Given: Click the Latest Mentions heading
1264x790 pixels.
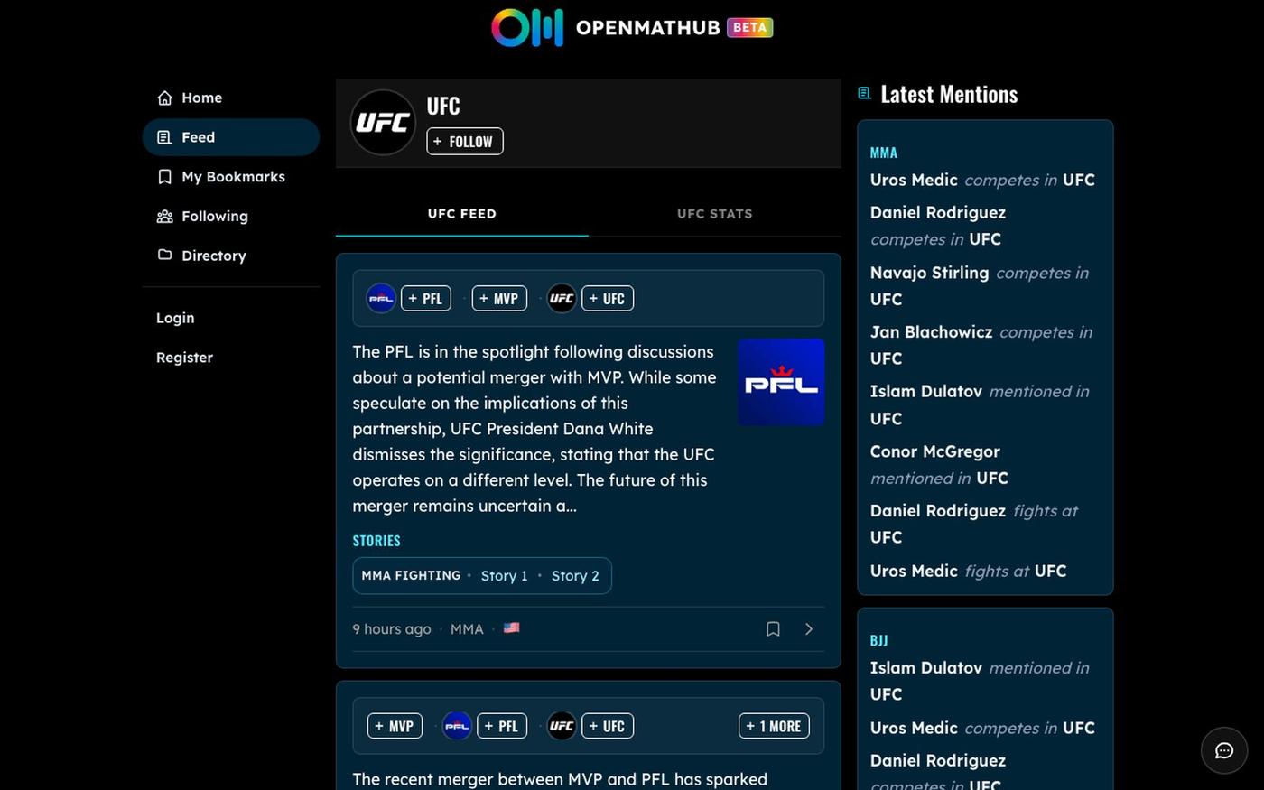Looking at the screenshot, I should [949, 94].
